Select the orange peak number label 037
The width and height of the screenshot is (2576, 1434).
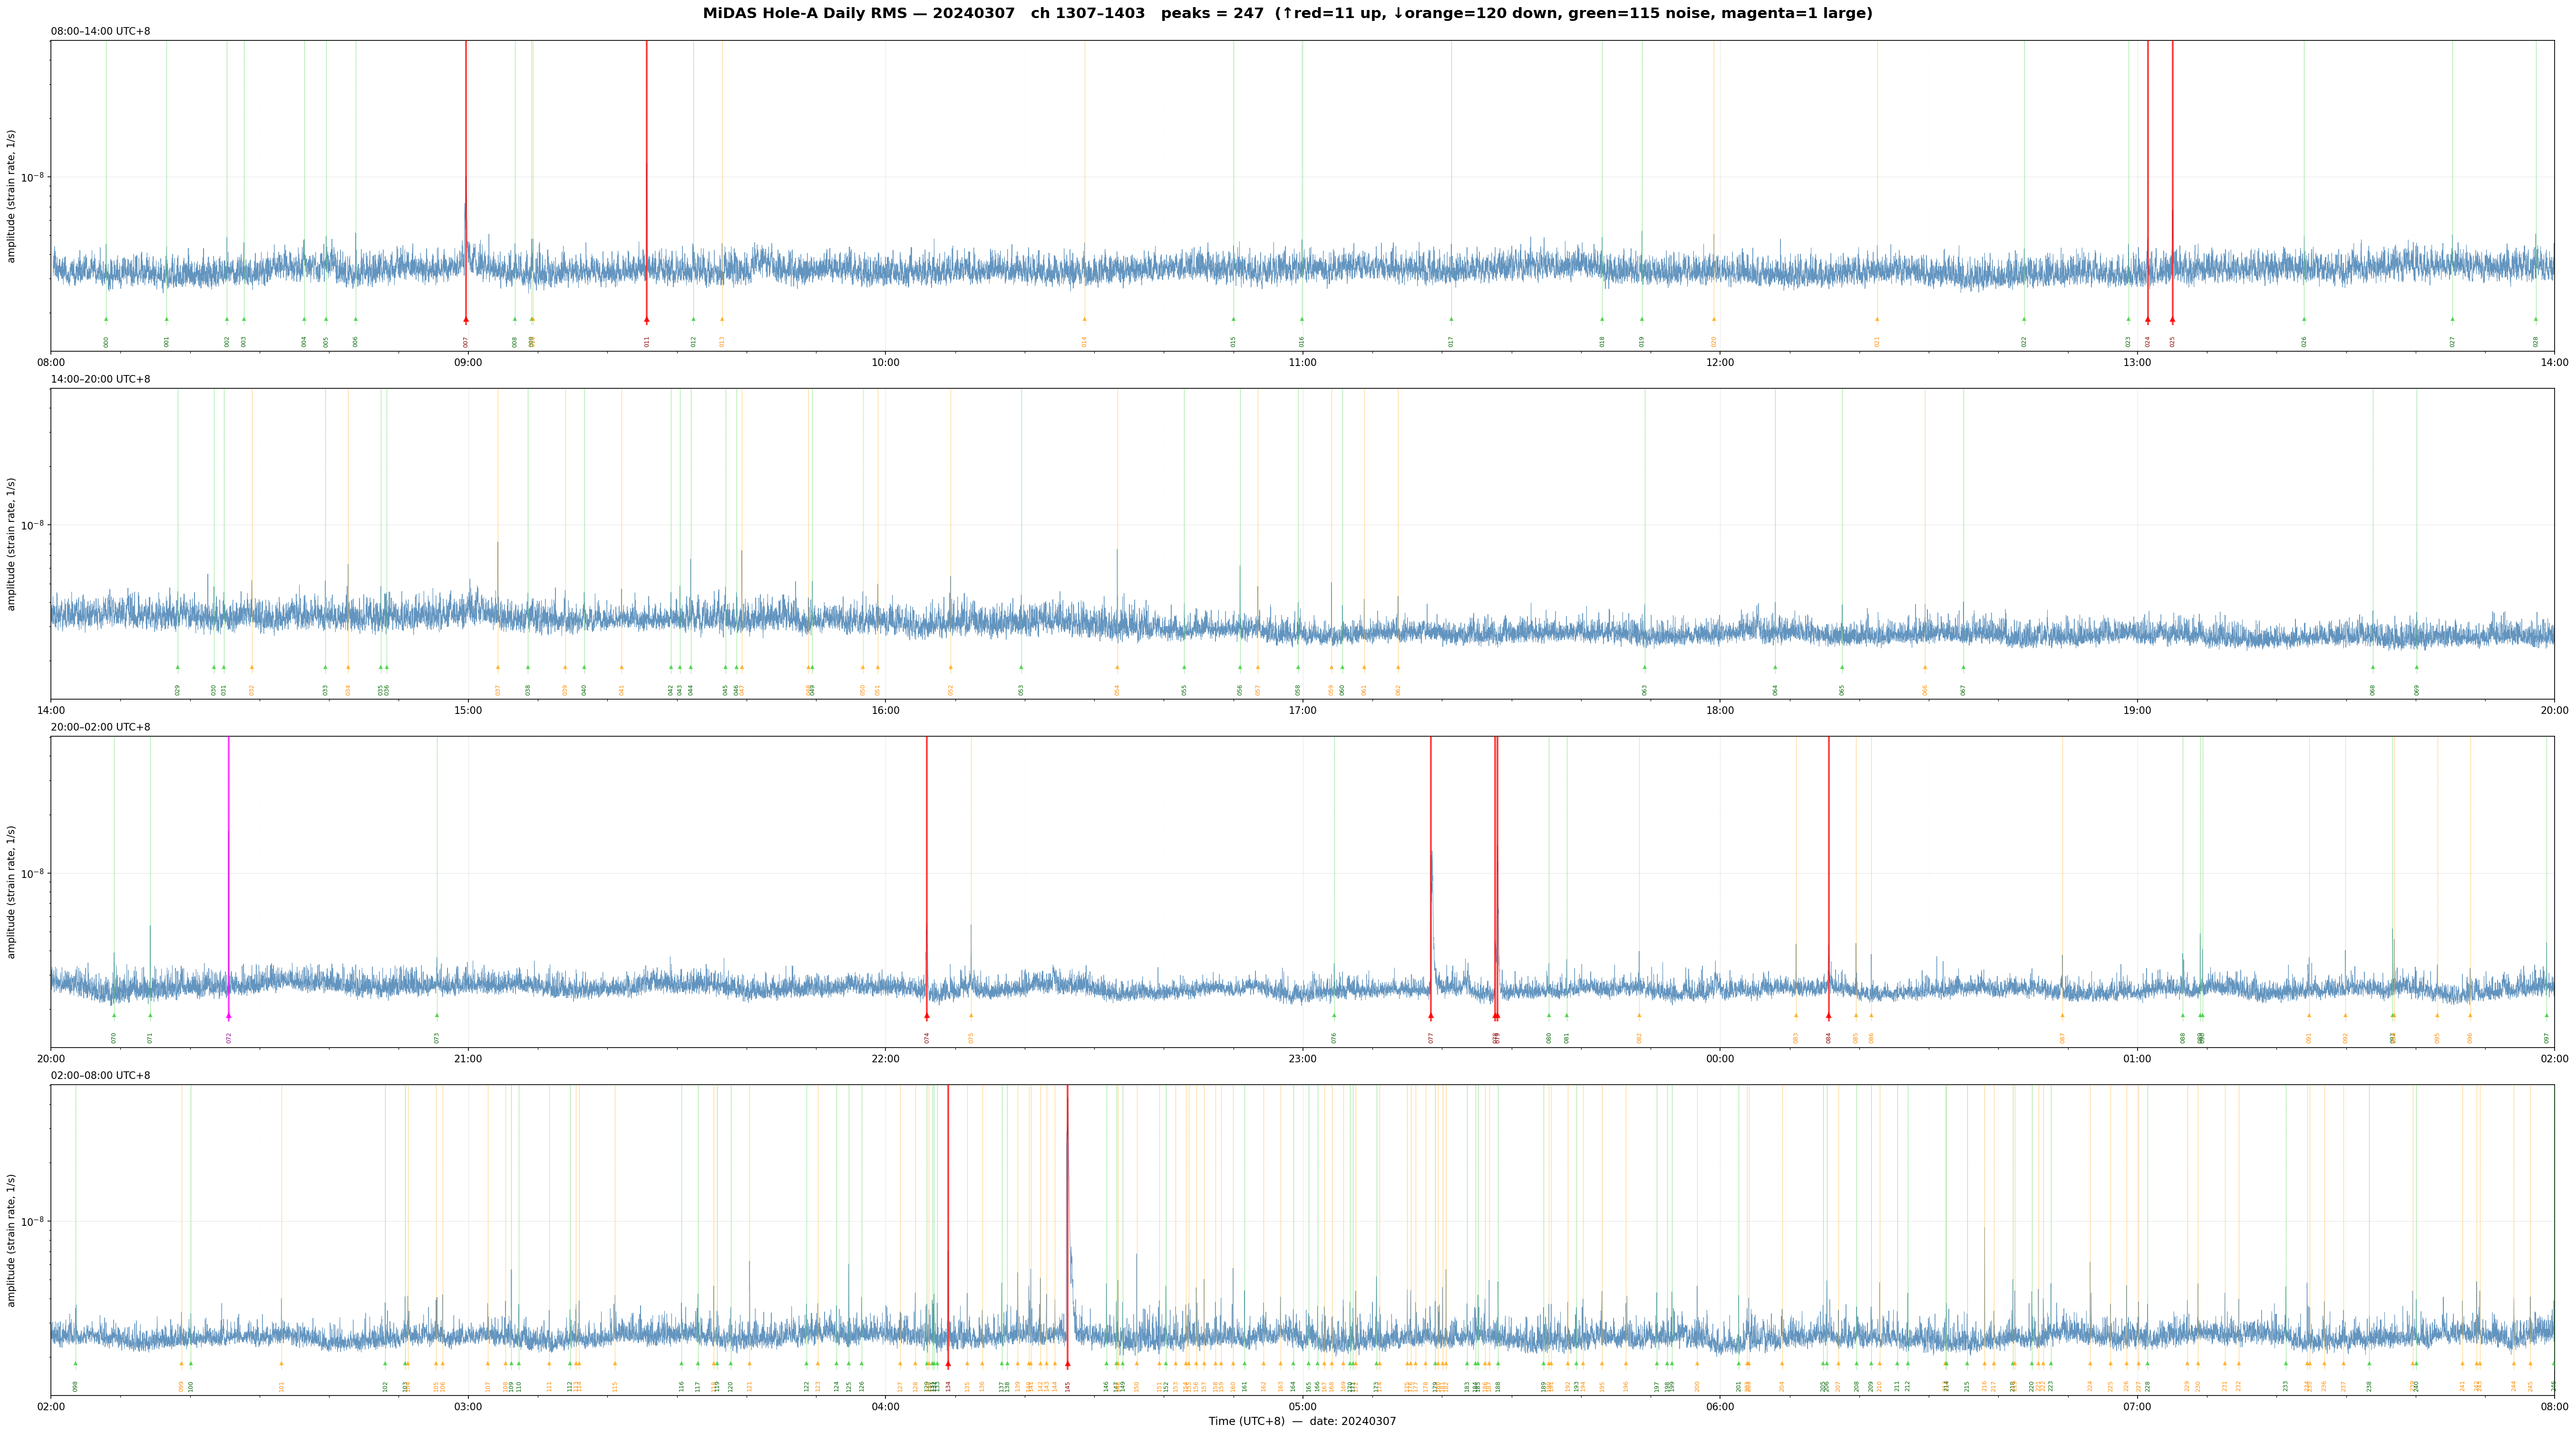[498, 690]
